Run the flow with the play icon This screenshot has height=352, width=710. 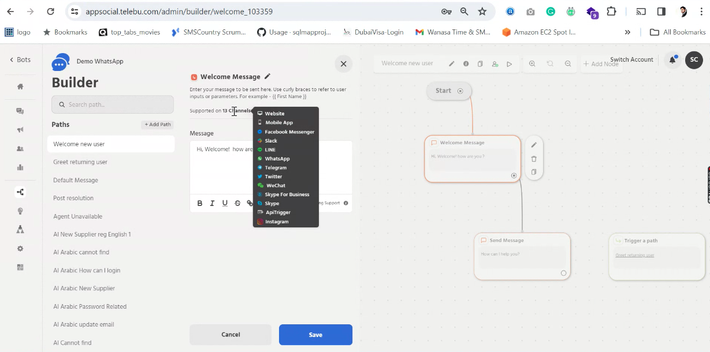point(510,64)
